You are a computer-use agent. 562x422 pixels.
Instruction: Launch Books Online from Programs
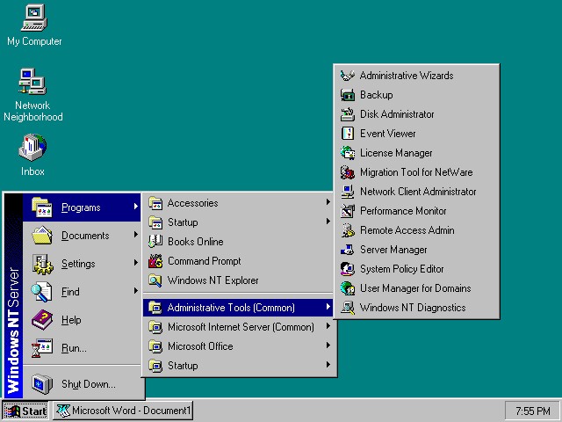tap(238, 242)
